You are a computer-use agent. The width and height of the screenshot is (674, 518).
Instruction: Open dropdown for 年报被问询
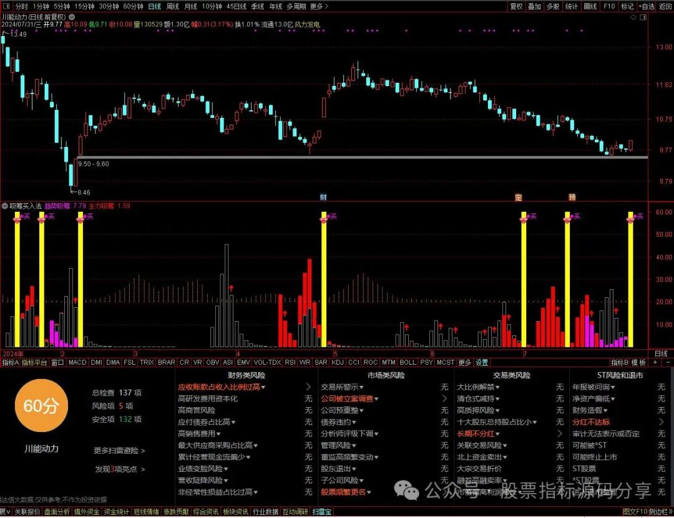pos(613,388)
